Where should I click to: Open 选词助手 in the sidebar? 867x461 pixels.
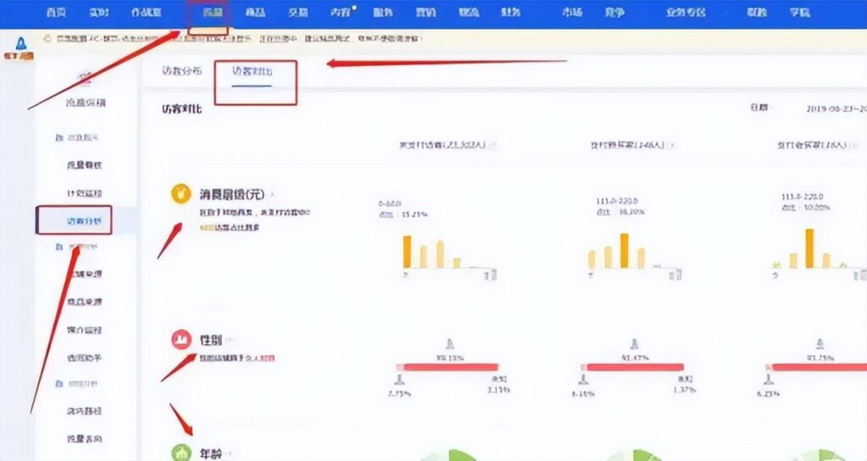tap(85, 357)
